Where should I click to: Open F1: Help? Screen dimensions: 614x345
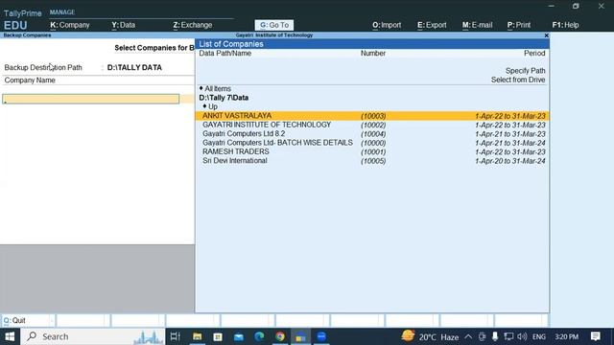tap(565, 25)
